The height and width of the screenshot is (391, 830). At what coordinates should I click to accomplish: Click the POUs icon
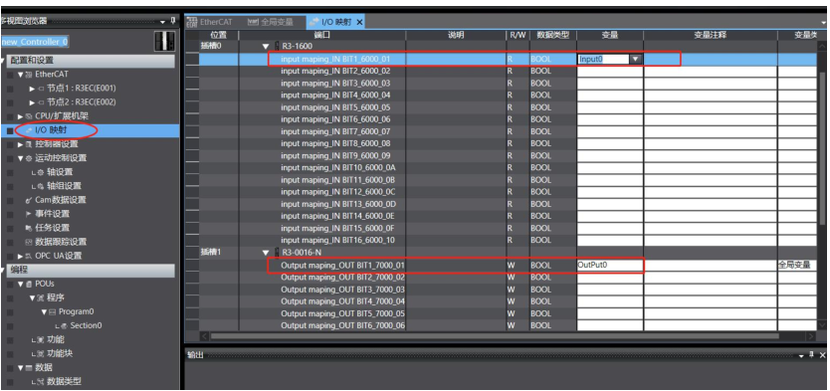[29, 285]
